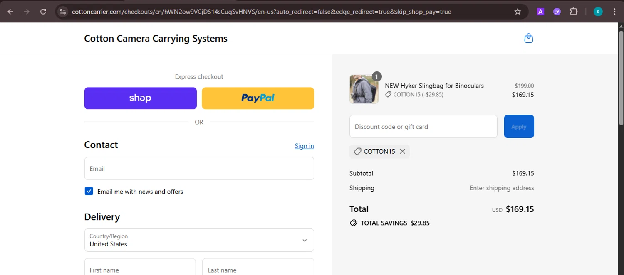The height and width of the screenshot is (275, 624).
Task: Open the purple 'A' extension
Action: pyautogui.click(x=540, y=12)
